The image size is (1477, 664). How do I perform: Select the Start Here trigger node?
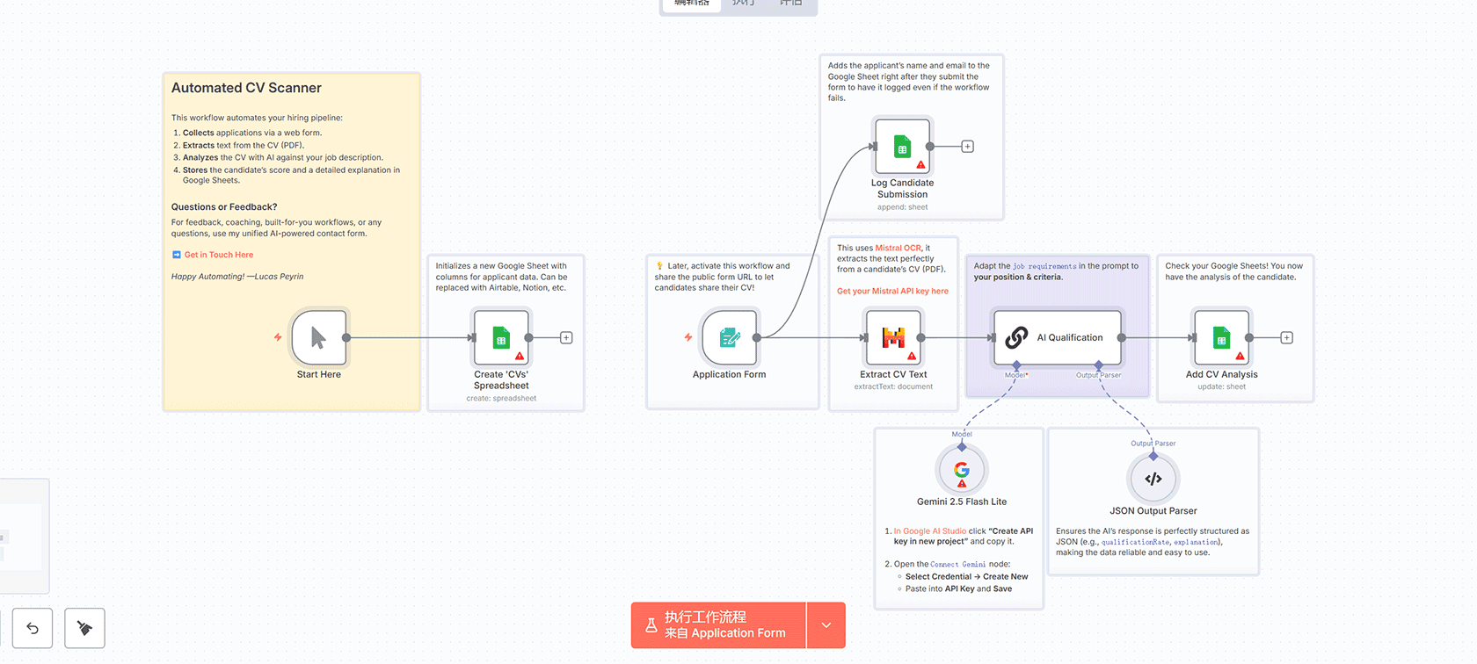(x=318, y=337)
